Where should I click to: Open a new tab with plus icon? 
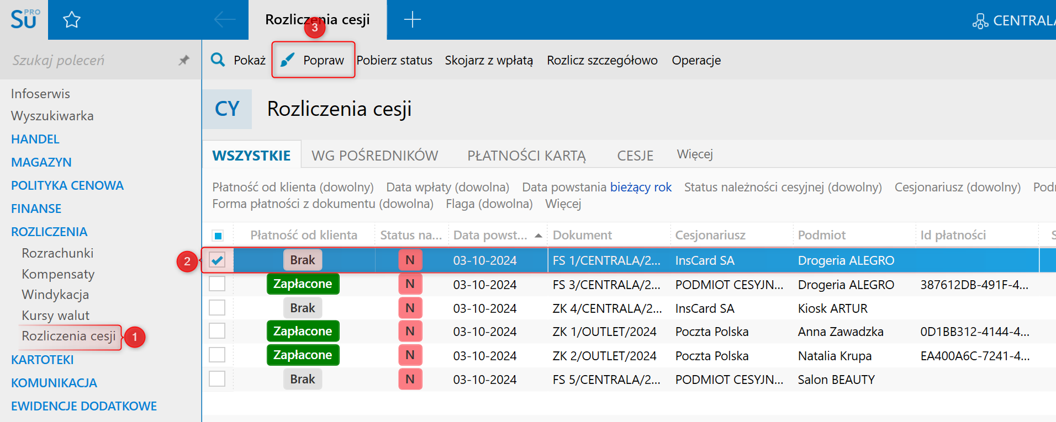tap(412, 20)
